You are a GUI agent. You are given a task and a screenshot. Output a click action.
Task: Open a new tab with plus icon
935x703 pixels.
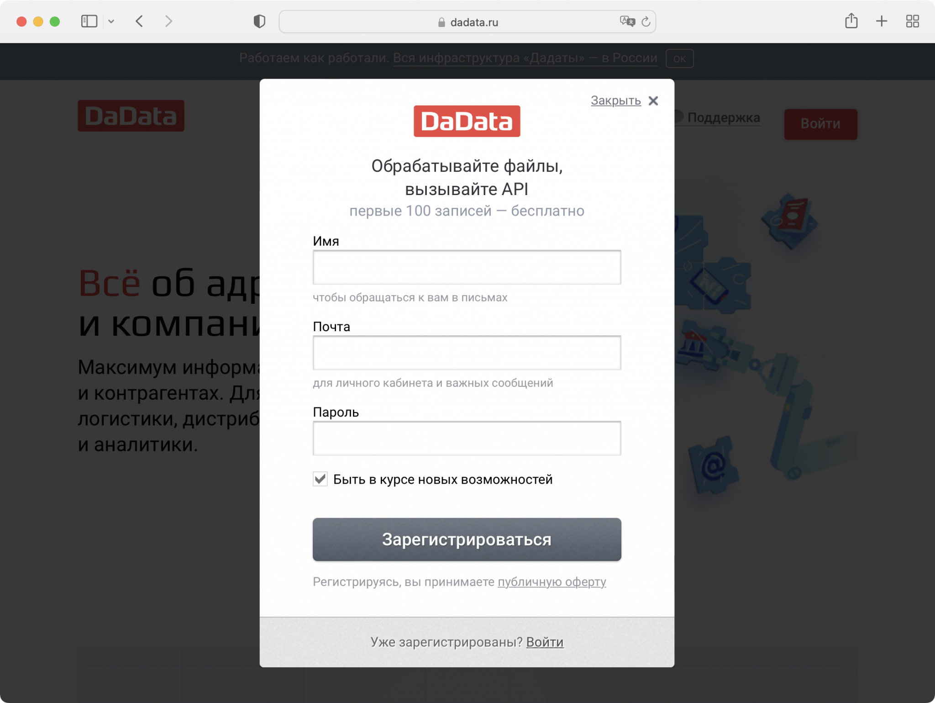coord(882,21)
